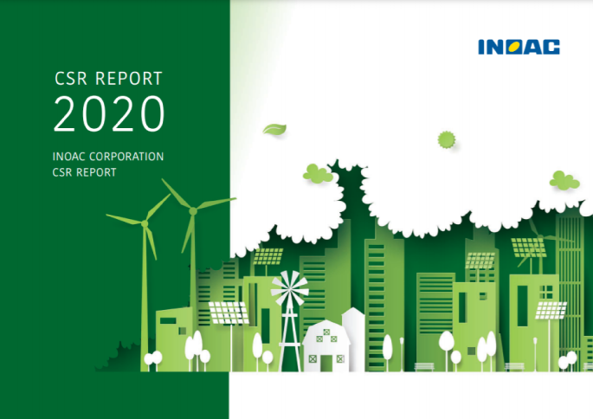This screenshot has height=419, width=593.
Task: Click the white farm windmill fan wheel
Action: click(290, 289)
